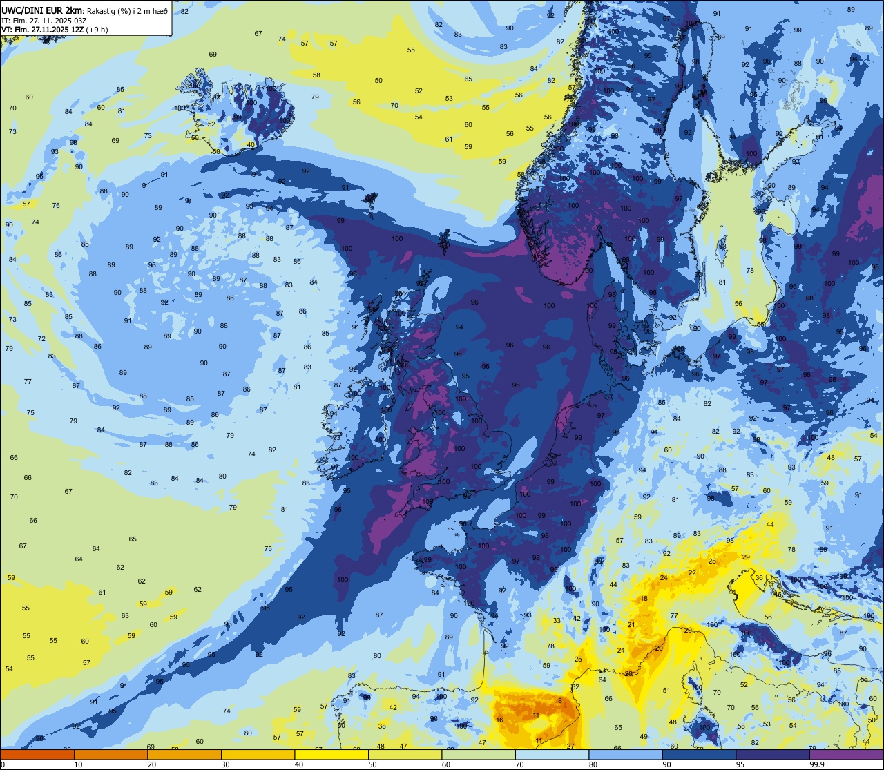Click the "22" humidity value on the map
884x770 pixels.
tap(692, 572)
